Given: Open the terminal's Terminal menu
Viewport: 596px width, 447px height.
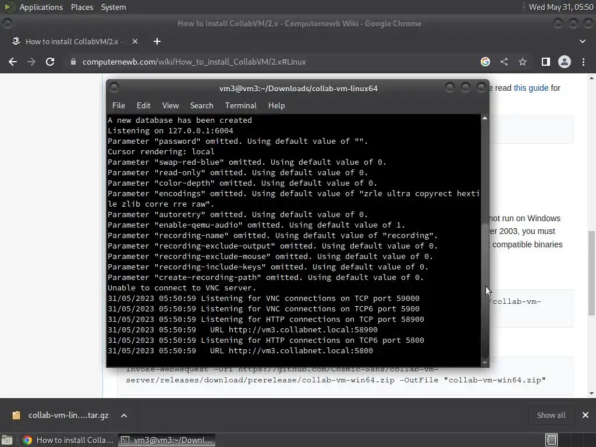Looking at the screenshot, I should [x=240, y=106].
